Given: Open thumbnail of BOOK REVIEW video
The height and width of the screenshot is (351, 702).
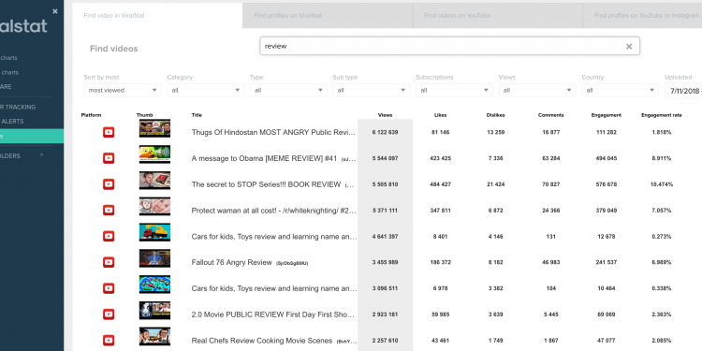Looking at the screenshot, I should 154,180.
